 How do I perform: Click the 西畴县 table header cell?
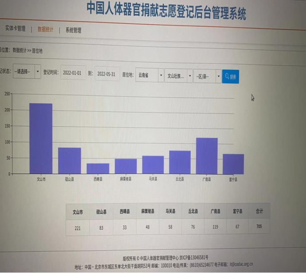[x=125, y=212]
